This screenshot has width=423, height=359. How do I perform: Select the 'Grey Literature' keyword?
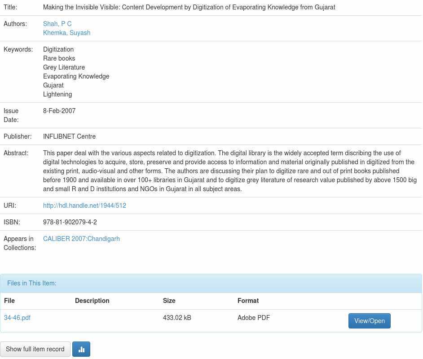(64, 67)
